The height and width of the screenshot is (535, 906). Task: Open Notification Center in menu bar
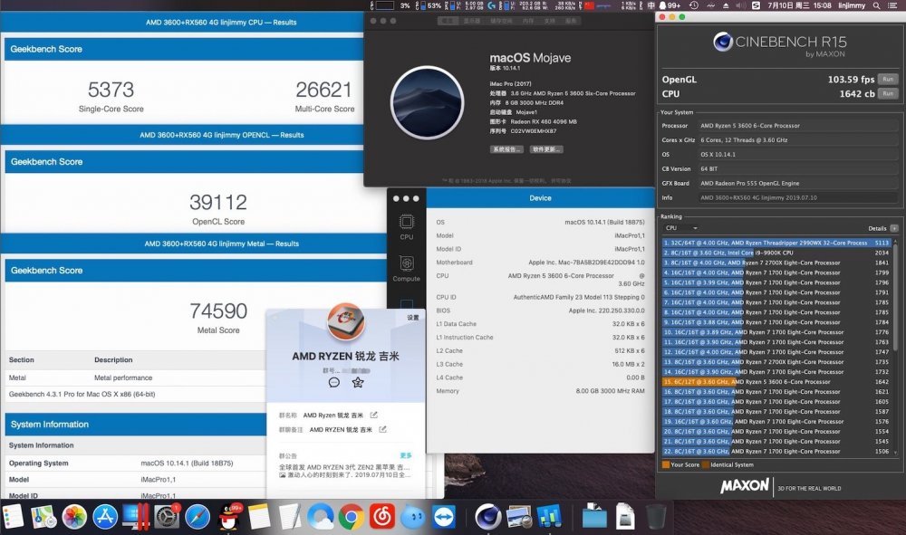click(894, 5)
